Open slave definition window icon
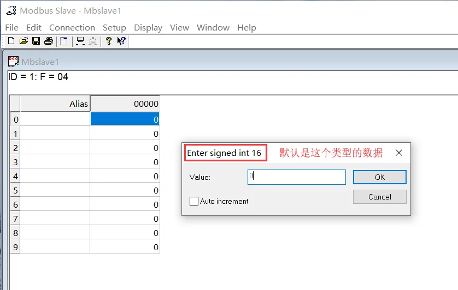Image resolution: width=458 pixels, height=290 pixels. click(x=64, y=41)
